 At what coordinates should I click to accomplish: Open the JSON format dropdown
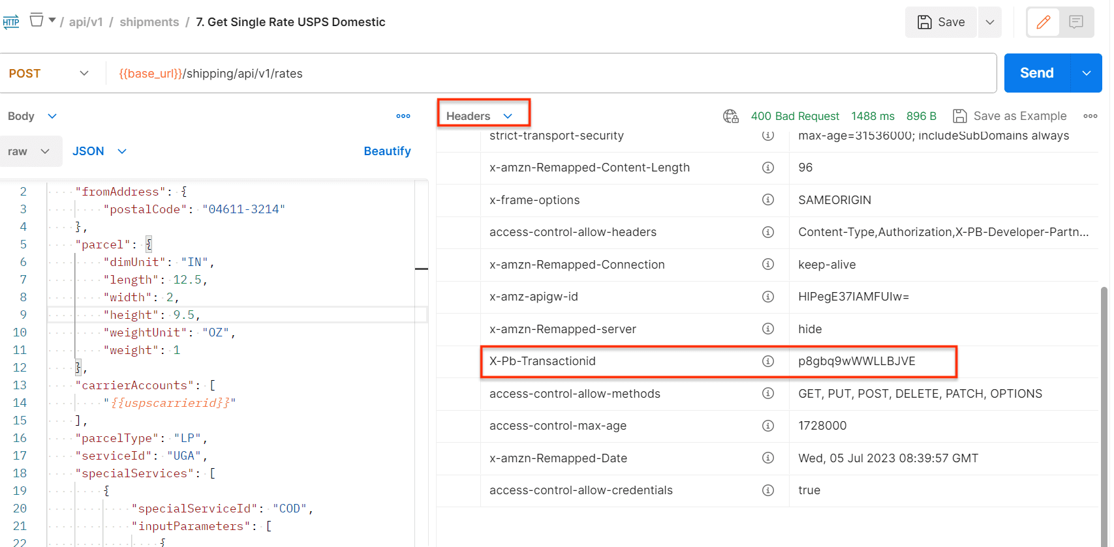(x=99, y=151)
